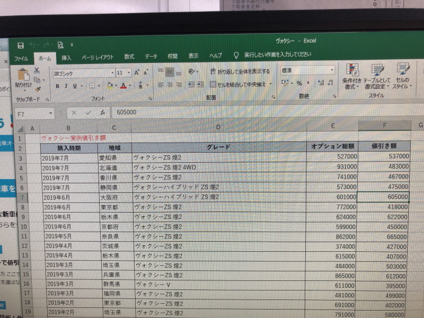
Task: Apply Comma style number format
Action: point(308,83)
